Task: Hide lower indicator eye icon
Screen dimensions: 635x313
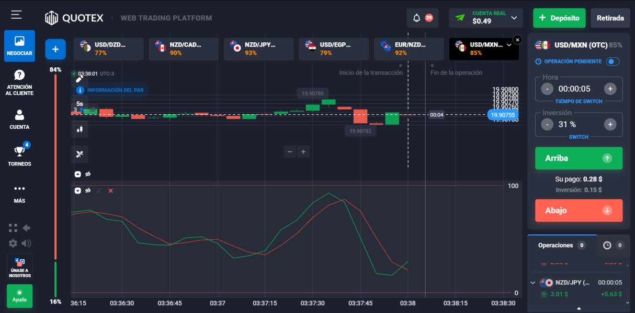Action: pyautogui.click(x=88, y=191)
